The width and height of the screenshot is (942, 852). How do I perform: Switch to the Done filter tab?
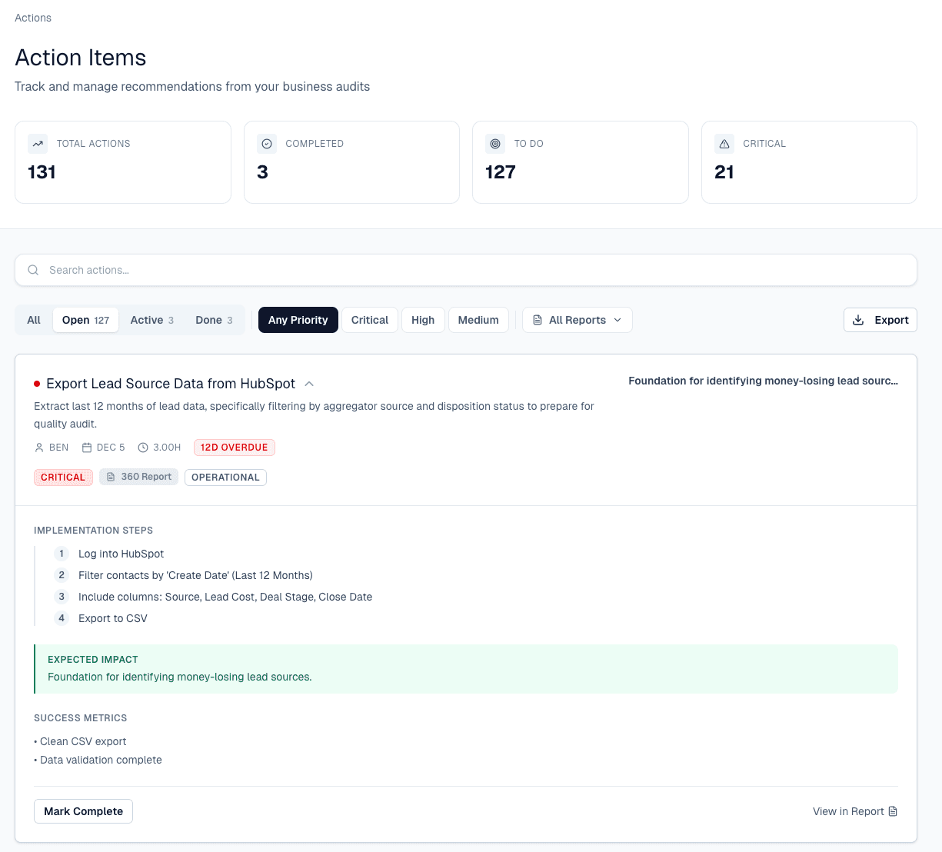pos(213,320)
